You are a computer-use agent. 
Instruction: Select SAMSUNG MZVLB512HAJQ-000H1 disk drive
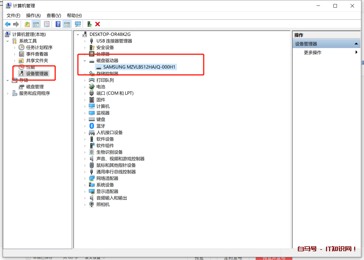click(139, 67)
